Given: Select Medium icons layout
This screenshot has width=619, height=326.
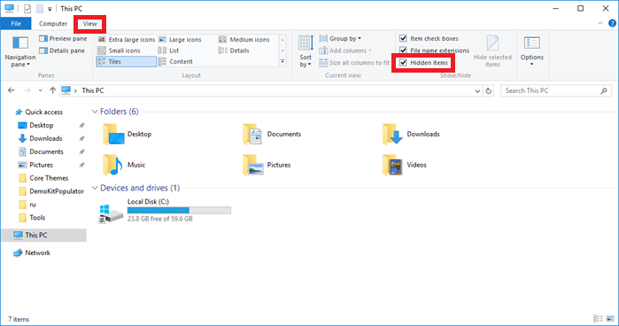Looking at the screenshot, I should pyautogui.click(x=244, y=40).
